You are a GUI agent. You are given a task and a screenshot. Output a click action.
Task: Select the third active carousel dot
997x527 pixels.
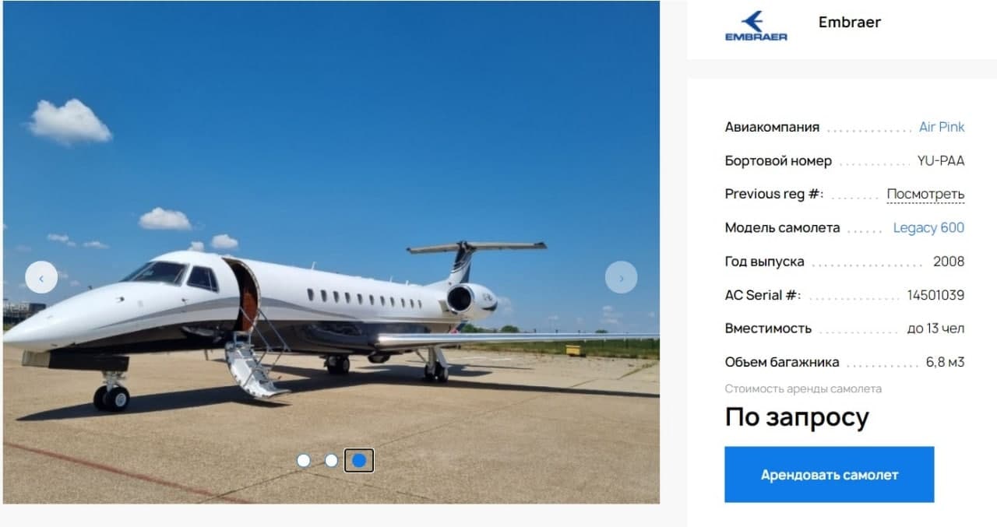point(359,460)
